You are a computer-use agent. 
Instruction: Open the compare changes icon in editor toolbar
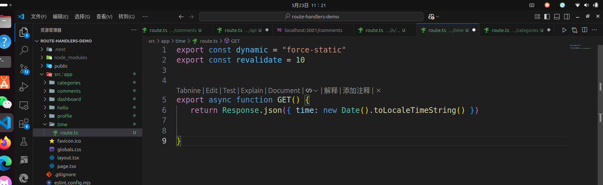[574, 30]
